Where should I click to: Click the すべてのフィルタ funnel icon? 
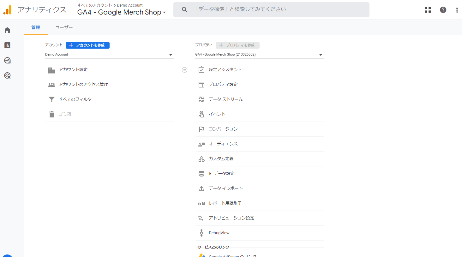[52, 99]
